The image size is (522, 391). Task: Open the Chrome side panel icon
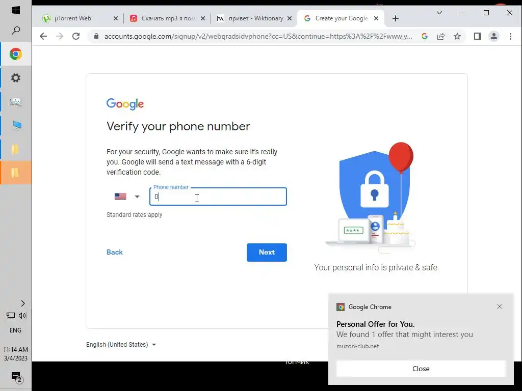(477, 36)
